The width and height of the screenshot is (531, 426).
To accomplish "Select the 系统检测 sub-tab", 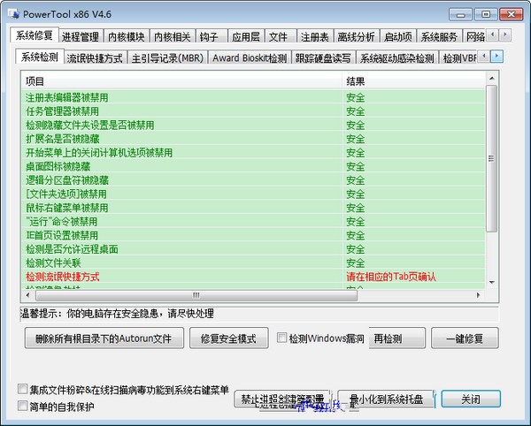I will 40,57.
